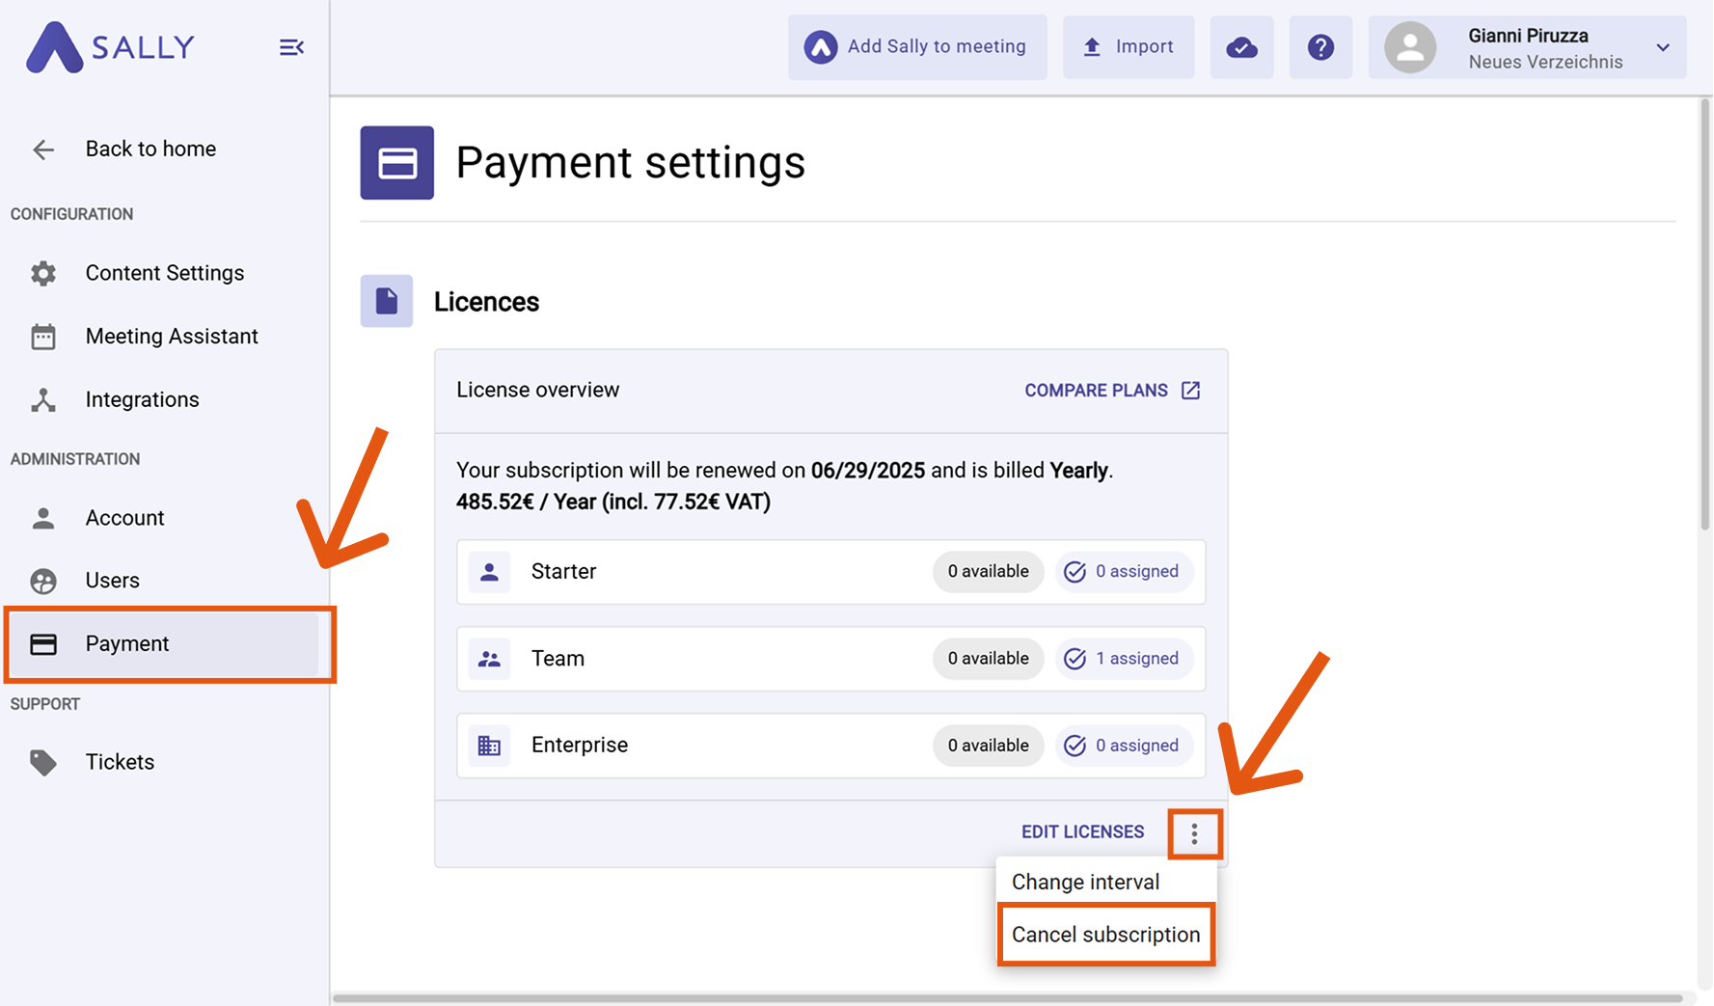Click the cloud sync status icon
The width and height of the screenshot is (1714, 1006).
click(1241, 47)
